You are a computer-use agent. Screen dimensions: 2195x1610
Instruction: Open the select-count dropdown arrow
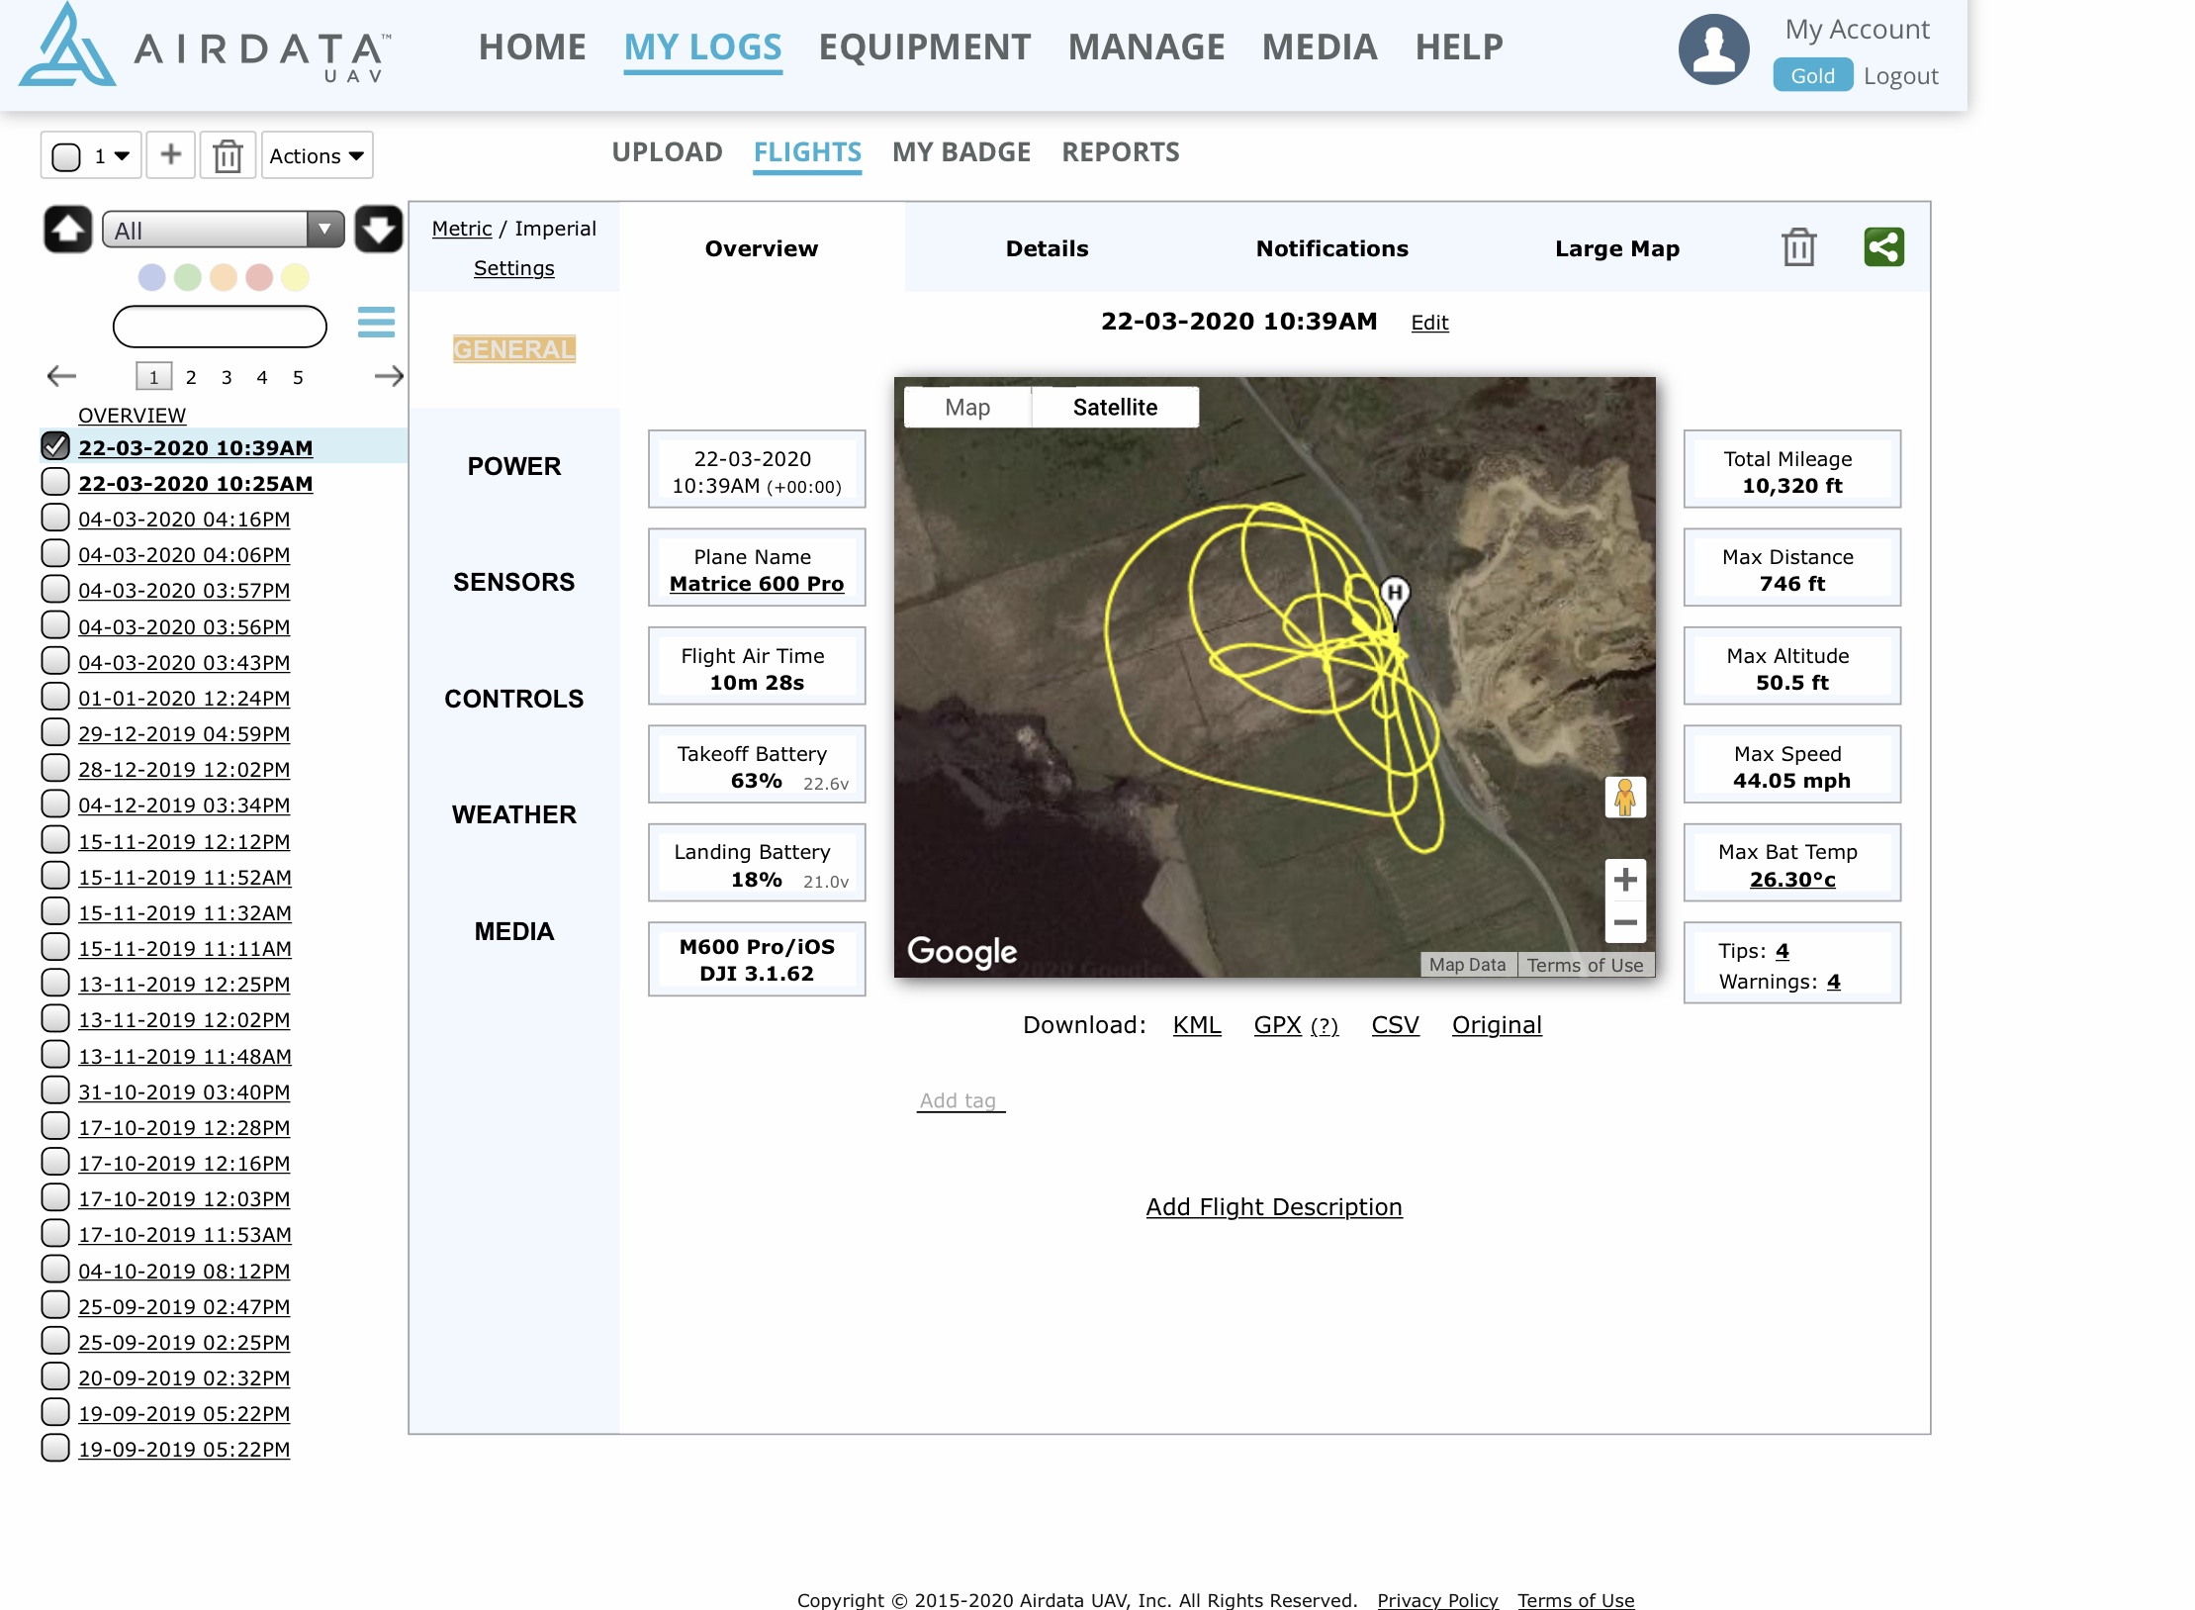122,156
